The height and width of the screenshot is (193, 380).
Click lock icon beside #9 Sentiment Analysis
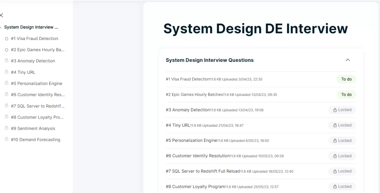7,128
